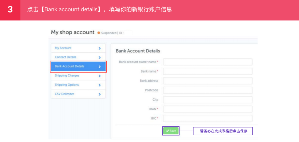Focus the Bank account owner name field

click(x=208, y=62)
